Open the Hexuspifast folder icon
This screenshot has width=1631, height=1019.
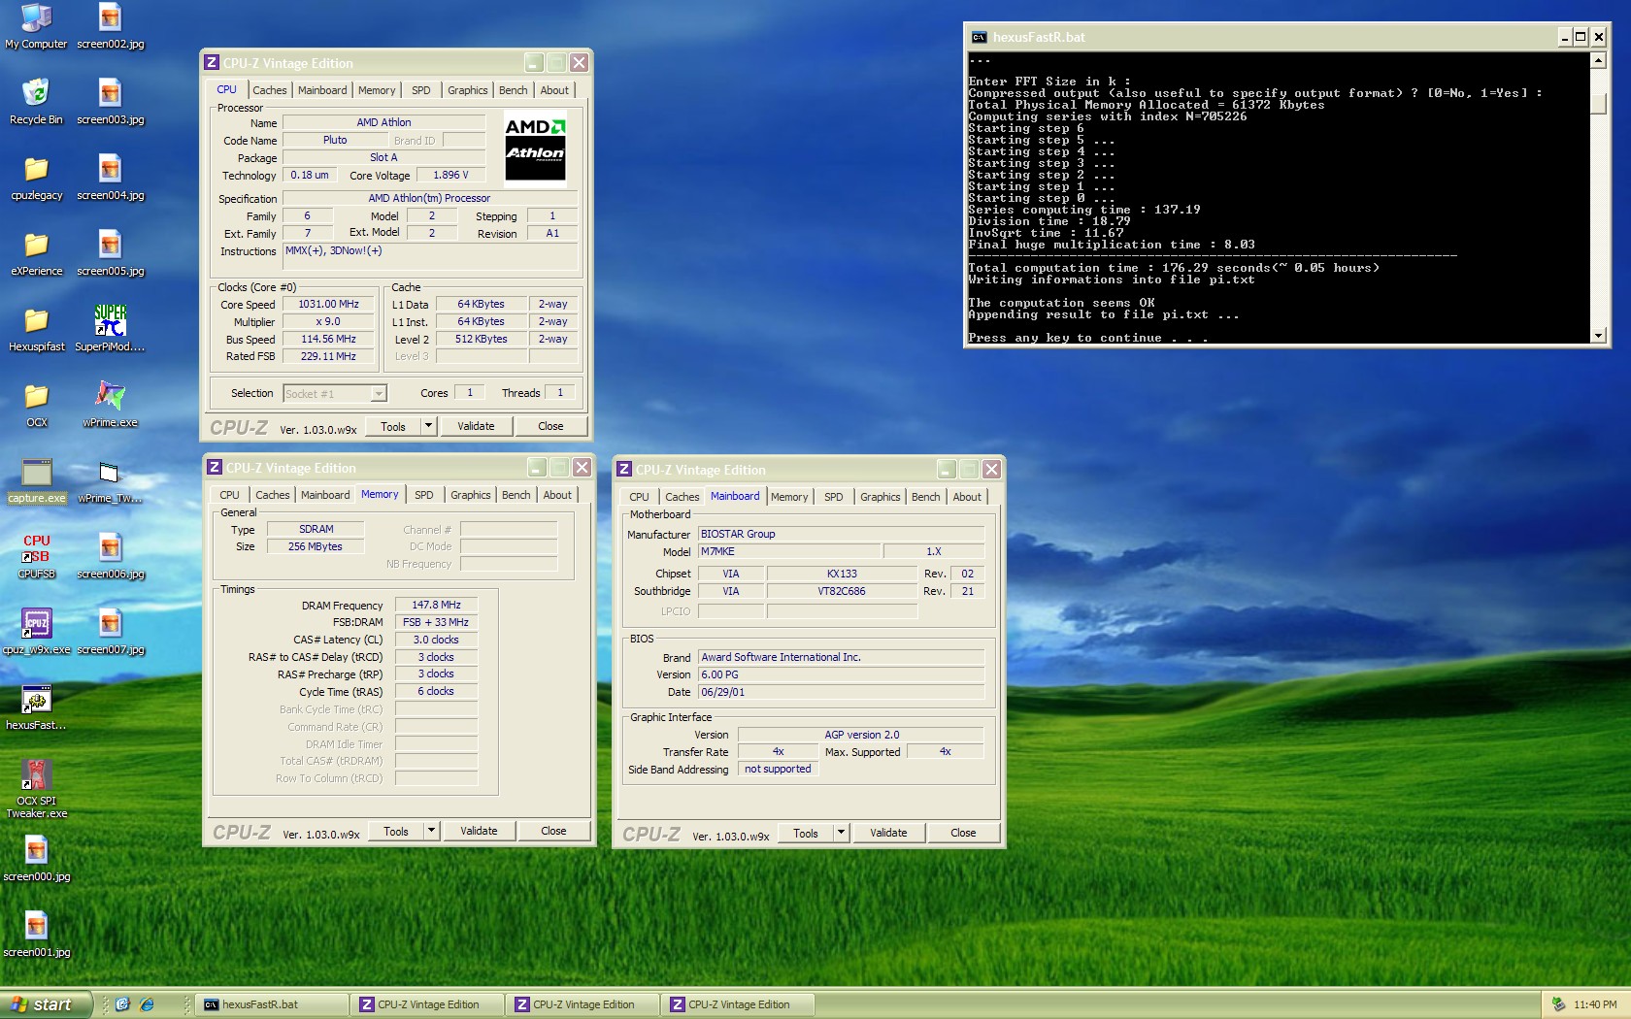pos(36,329)
